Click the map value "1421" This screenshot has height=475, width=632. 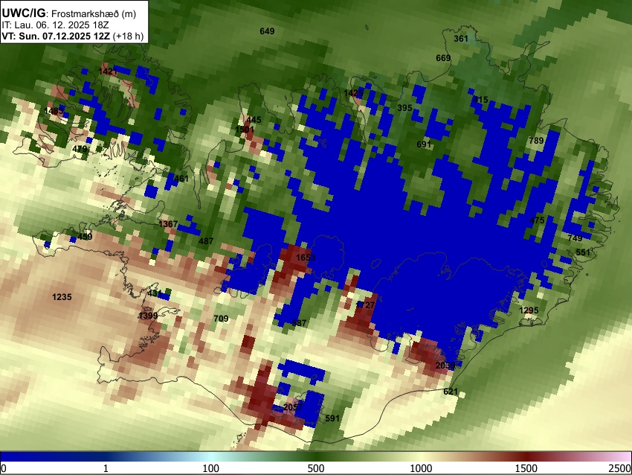(x=108, y=71)
